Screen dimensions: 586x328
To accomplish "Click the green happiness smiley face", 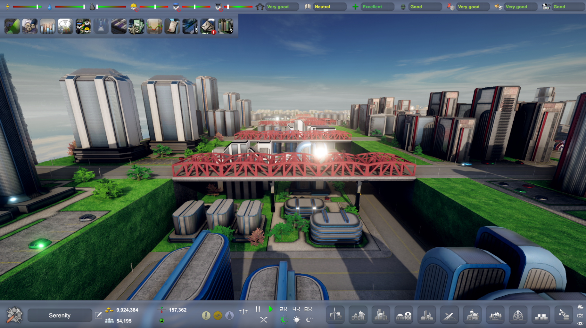I will tap(162, 321).
